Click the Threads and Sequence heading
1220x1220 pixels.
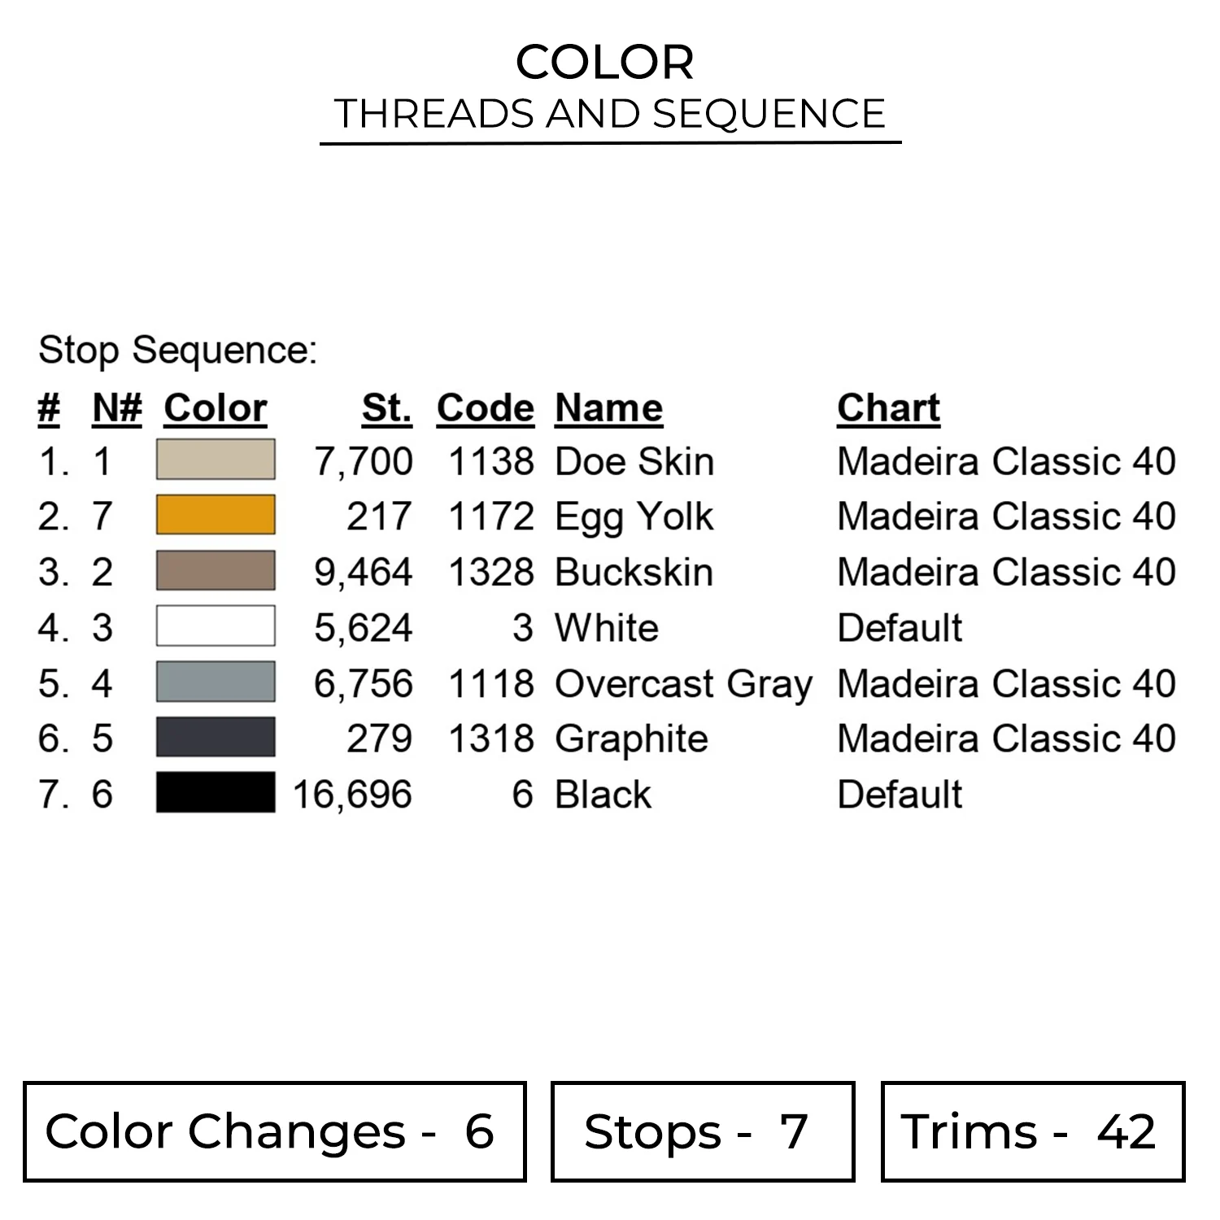[x=610, y=114]
